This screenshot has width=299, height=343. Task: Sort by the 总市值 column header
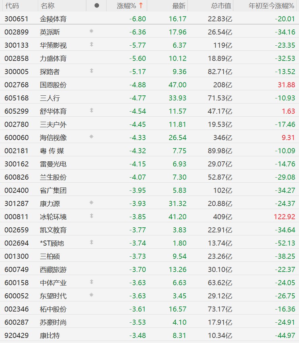(x=221, y=6)
